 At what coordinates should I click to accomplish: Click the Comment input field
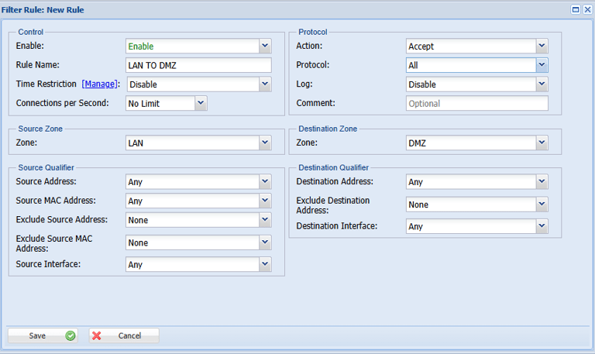pos(476,103)
